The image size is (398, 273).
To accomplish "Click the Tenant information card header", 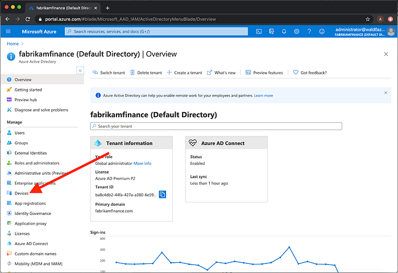I will tap(131, 143).
